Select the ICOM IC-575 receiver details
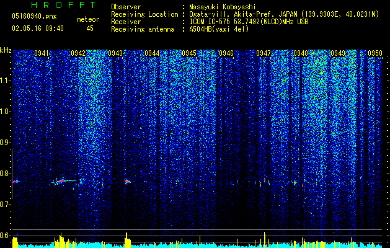This screenshot has width=390, height=248. [249, 22]
